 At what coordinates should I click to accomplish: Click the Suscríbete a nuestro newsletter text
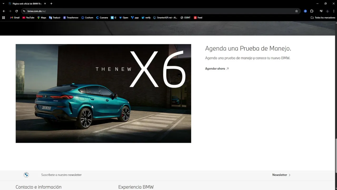(x=61, y=175)
